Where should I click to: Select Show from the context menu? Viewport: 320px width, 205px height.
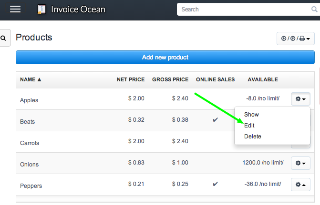coord(251,115)
